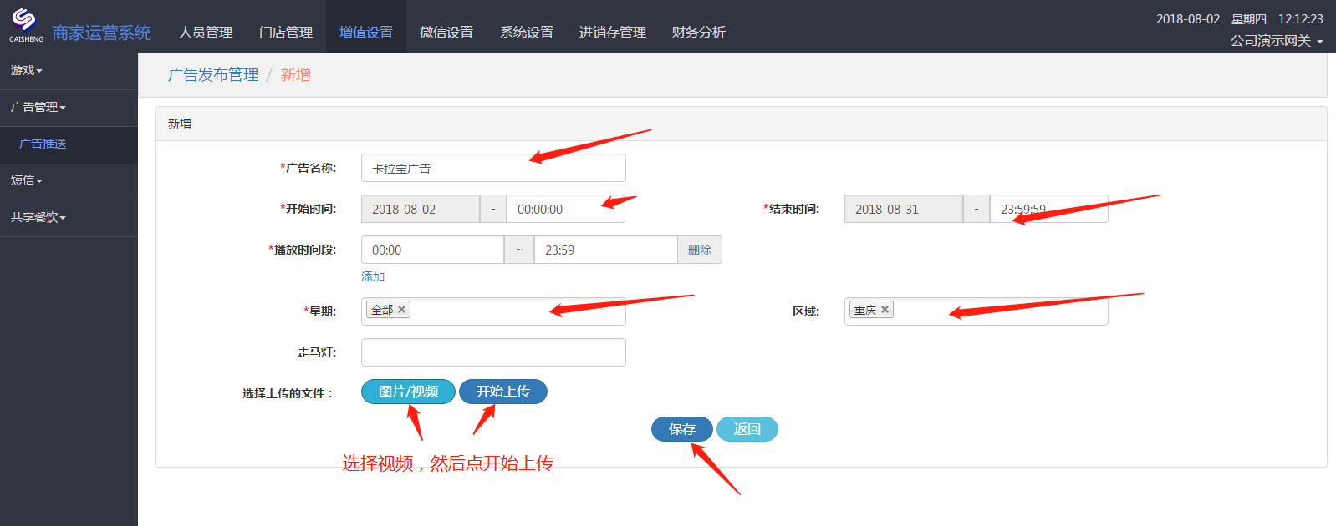1336x526 pixels.
Task: Open the 门店管理 menu
Action: point(286,32)
